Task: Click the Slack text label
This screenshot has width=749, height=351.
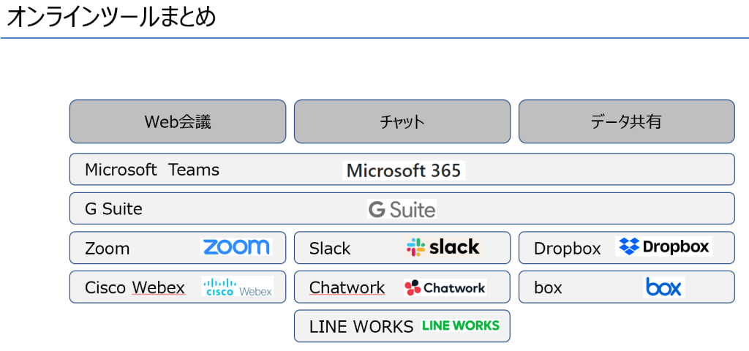Action: (330, 249)
